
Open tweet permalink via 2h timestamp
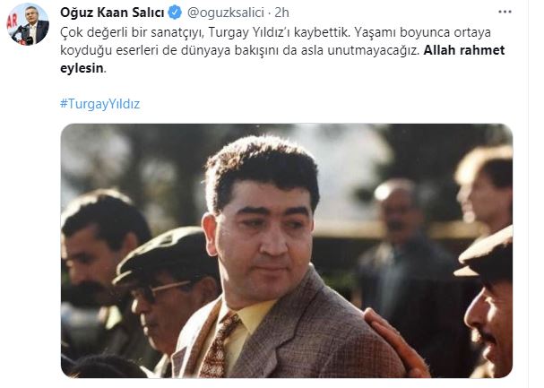281,13
